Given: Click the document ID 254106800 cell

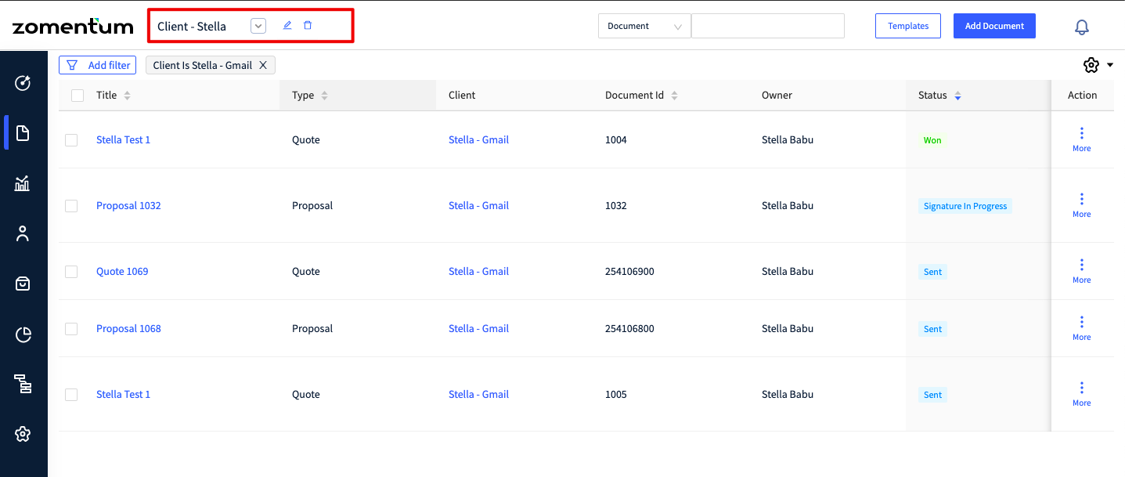Looking at the screenshot, I should pyautogui.click(x=629, y=328).
